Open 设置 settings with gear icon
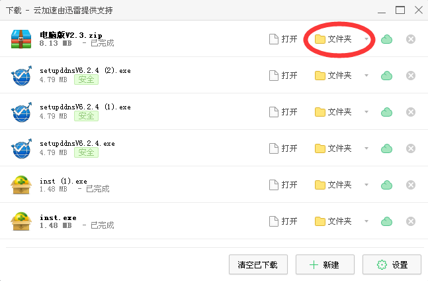 point(392,264)
